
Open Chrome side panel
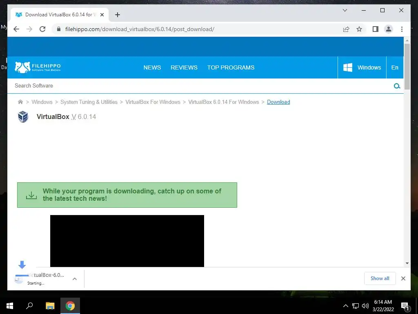click(x=376, y=29)
